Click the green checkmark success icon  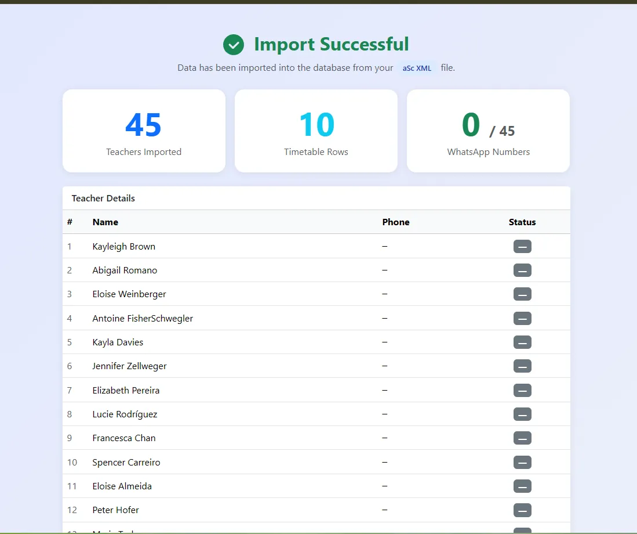tap(234, 44)
